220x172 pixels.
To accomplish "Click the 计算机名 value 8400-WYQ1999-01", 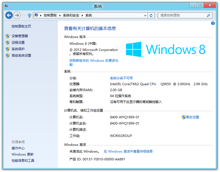I will click(x=125, y=117).
